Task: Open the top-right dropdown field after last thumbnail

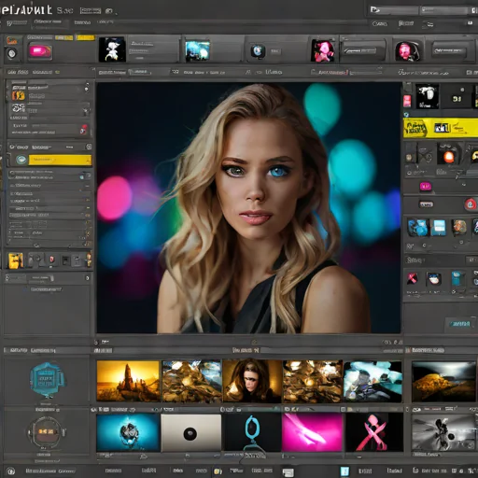Action: point(449,50)
